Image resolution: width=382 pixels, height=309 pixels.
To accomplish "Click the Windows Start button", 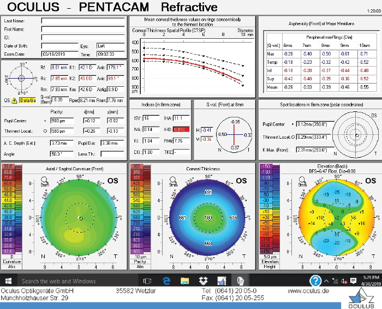I will 8,281.
